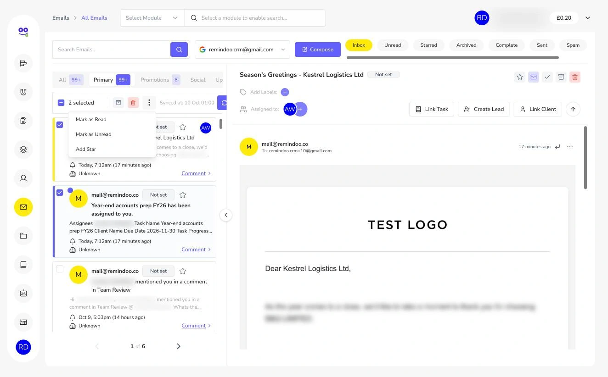Open Comment link on Year-end accounts email

point(193,249)
